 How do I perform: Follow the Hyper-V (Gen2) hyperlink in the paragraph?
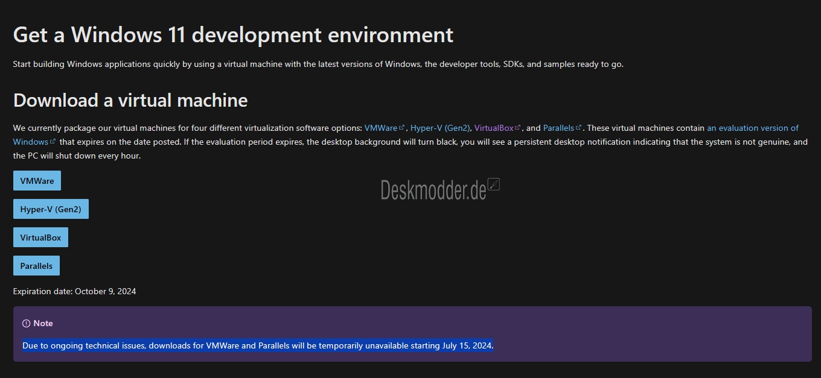tap(440, 128)
